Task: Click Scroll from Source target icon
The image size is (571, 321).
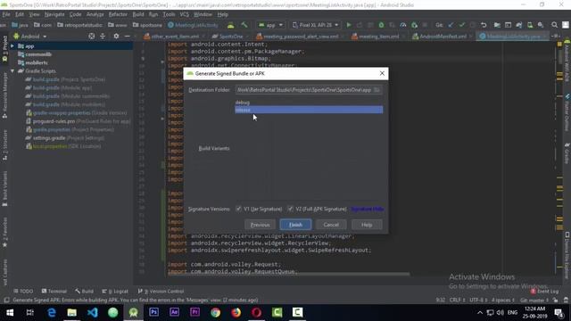Action: click(92, 36)
